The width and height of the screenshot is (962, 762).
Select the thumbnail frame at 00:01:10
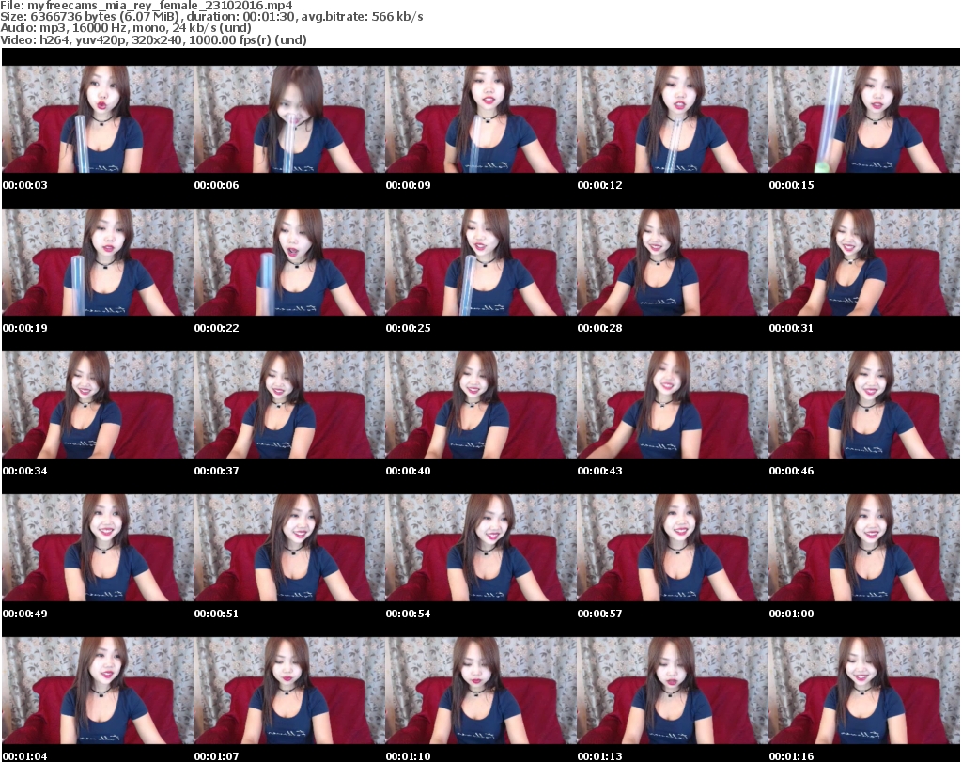[x=481, y=691]
